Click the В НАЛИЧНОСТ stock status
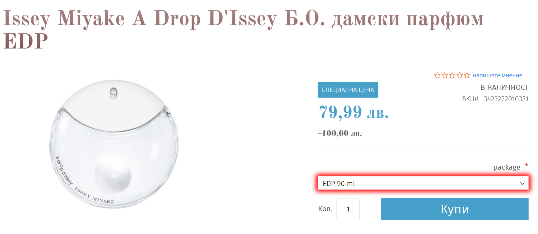The width and height of the screenshot is (538, 234). 504,87
